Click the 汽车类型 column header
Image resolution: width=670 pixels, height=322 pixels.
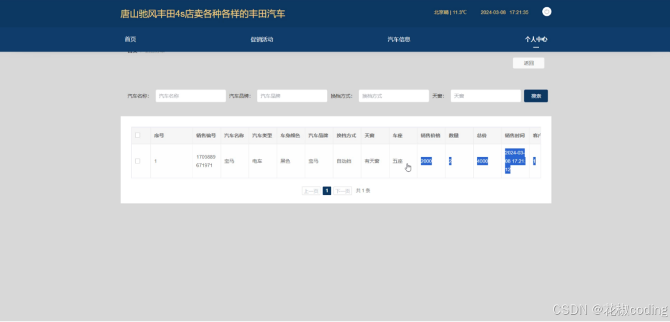click(x=262, y=136)
